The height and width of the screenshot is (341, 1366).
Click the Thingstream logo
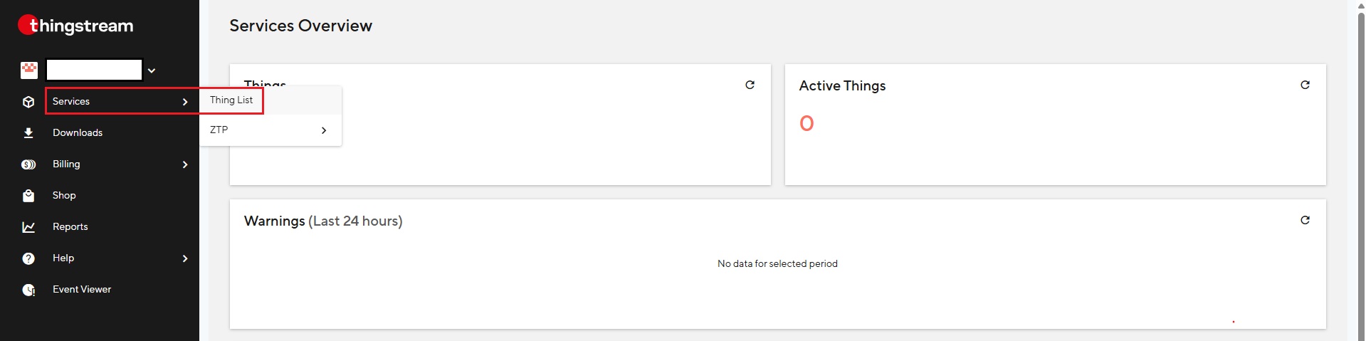point(75,26)
